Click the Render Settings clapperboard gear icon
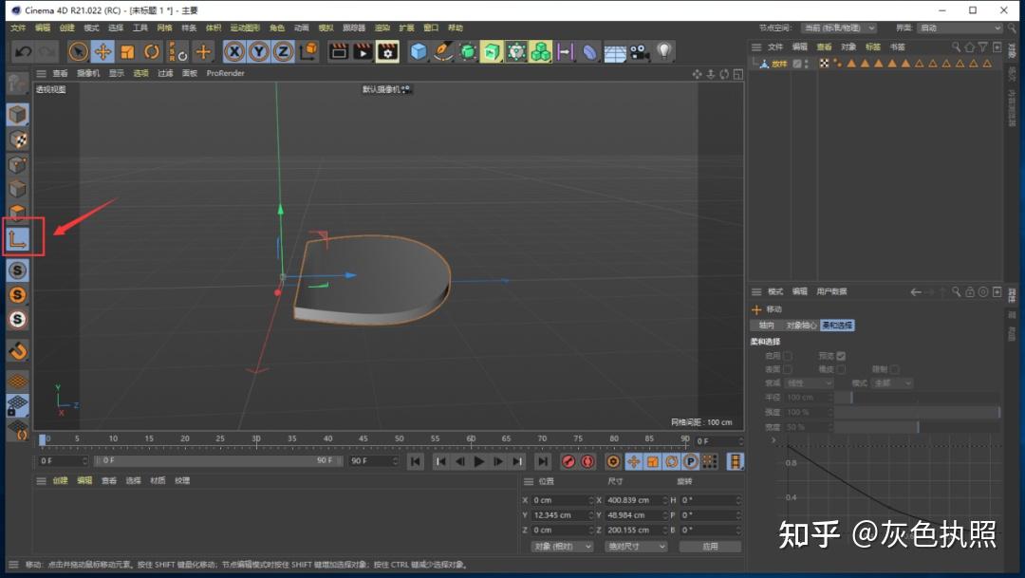This screenshot has height=578, width=1025. pyautogui.click(x=387, y=51)
